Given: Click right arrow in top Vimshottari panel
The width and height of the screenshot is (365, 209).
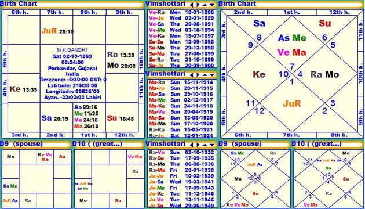Looking at the screenshot, I should tap(198, 5).
